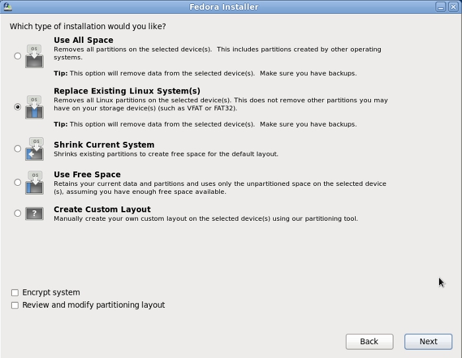Click the Create Custom Layout question-mark icon

click(x=34, y=213)
